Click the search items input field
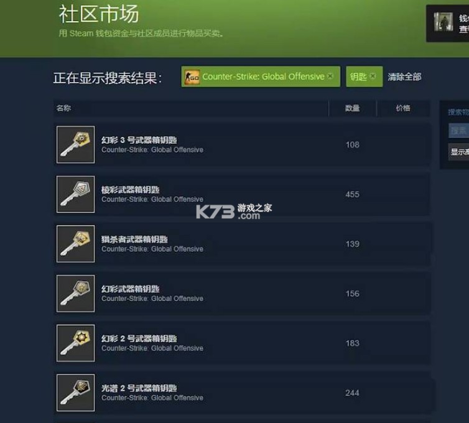Image resolution: width=469 pixels, height=423 pixels. pyautogui.click(x=458, y=131)
